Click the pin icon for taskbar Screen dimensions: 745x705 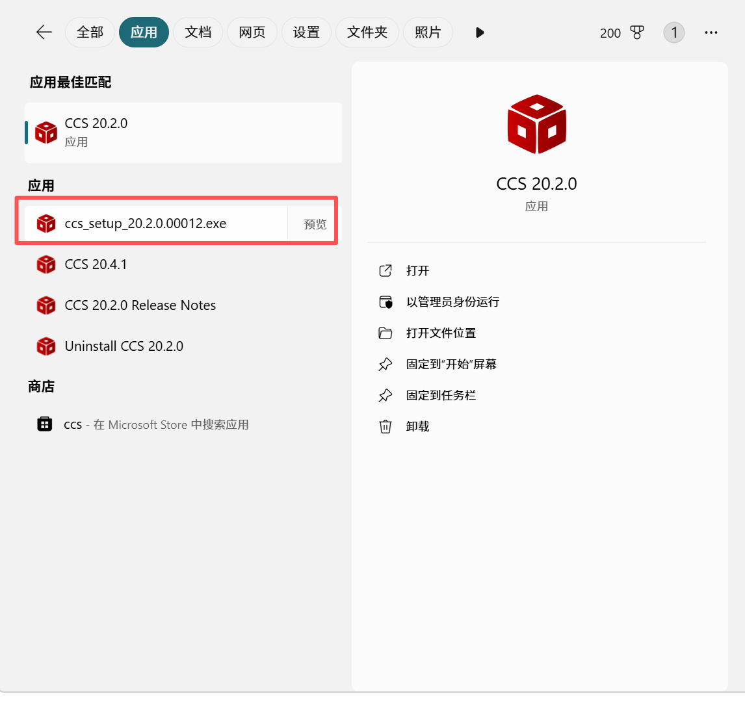386,396
